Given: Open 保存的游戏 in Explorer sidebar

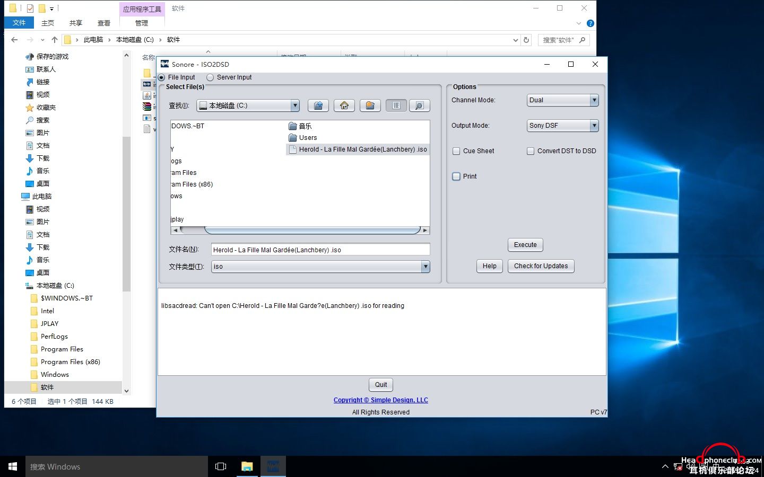Looking at the screenshot, I should pos(47,57).
